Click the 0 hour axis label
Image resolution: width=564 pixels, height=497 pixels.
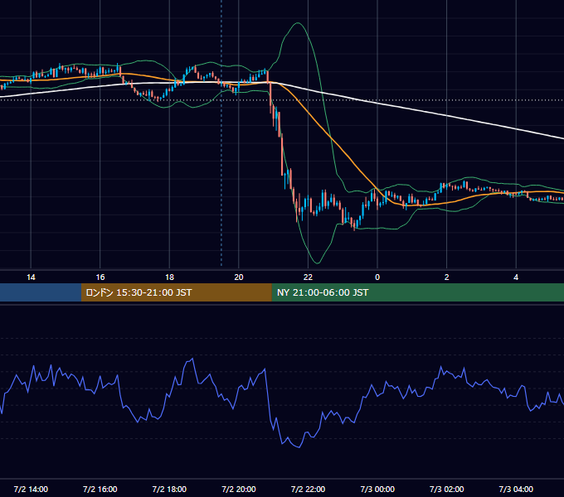pos(377,277)
